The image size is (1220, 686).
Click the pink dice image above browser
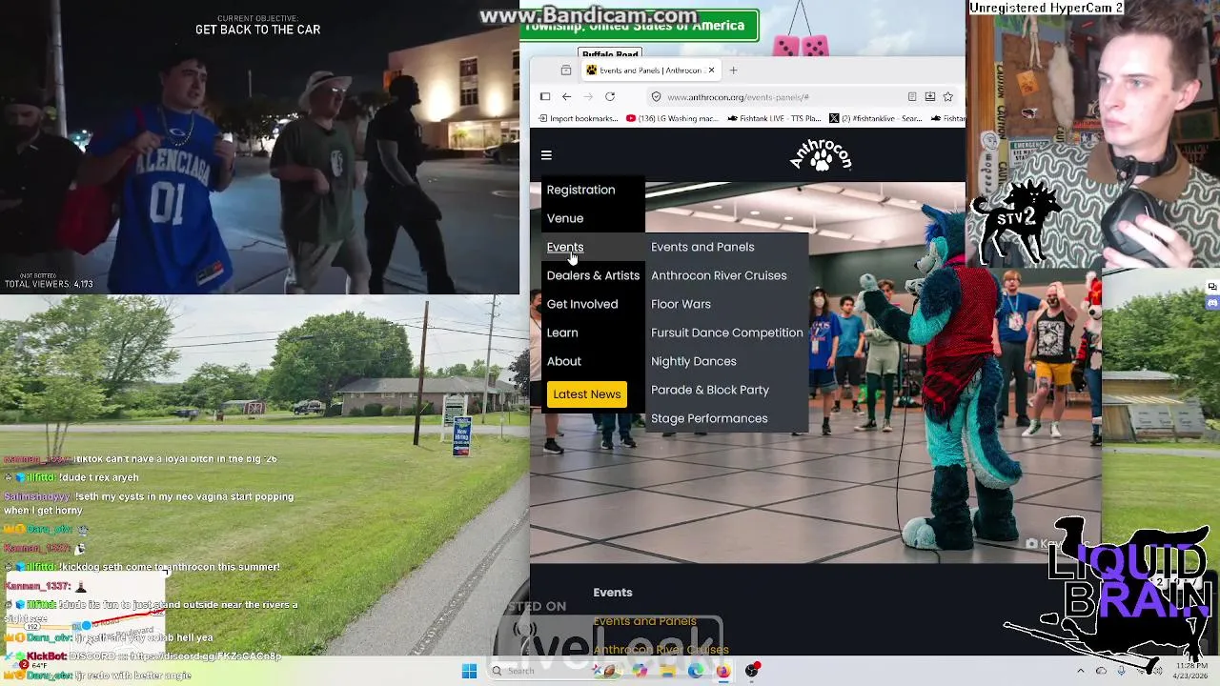coord(802,47)
